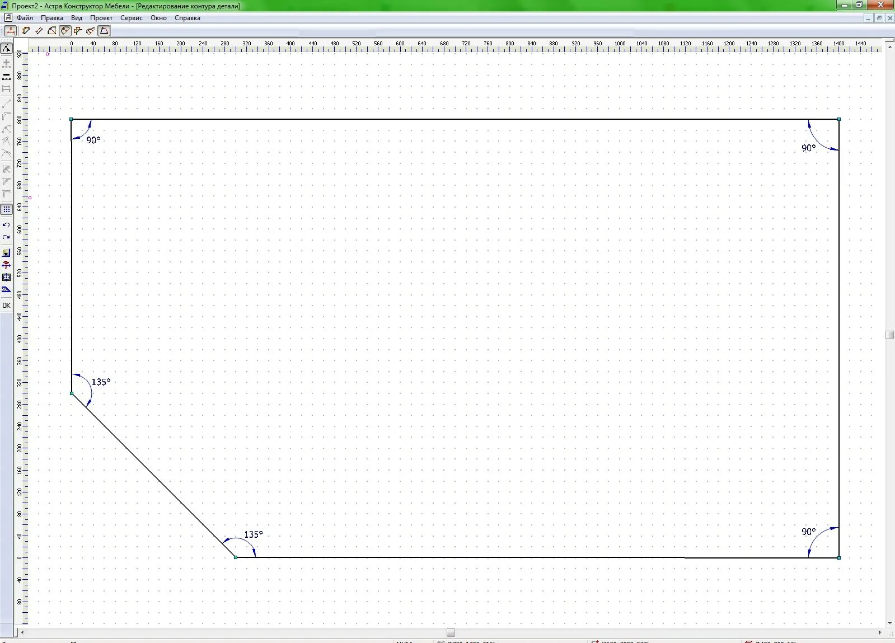Open the Сервис menu
The width and height of the screenshot is (895, 643).
[x=132, y=18]
